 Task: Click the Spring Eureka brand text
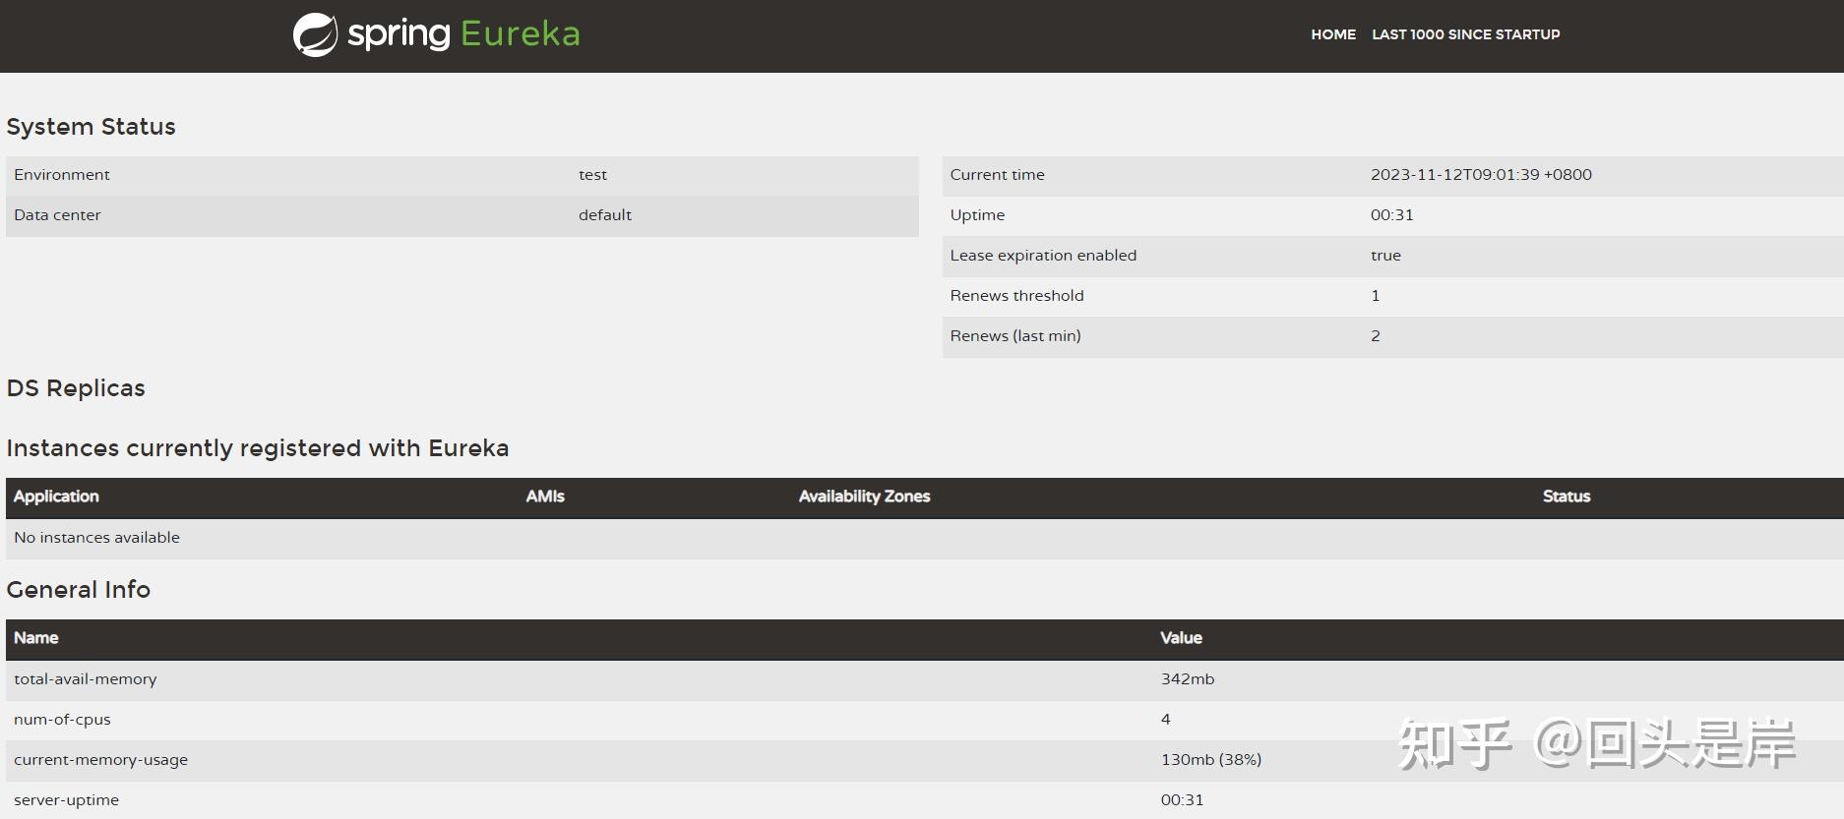tap(464, 34)
